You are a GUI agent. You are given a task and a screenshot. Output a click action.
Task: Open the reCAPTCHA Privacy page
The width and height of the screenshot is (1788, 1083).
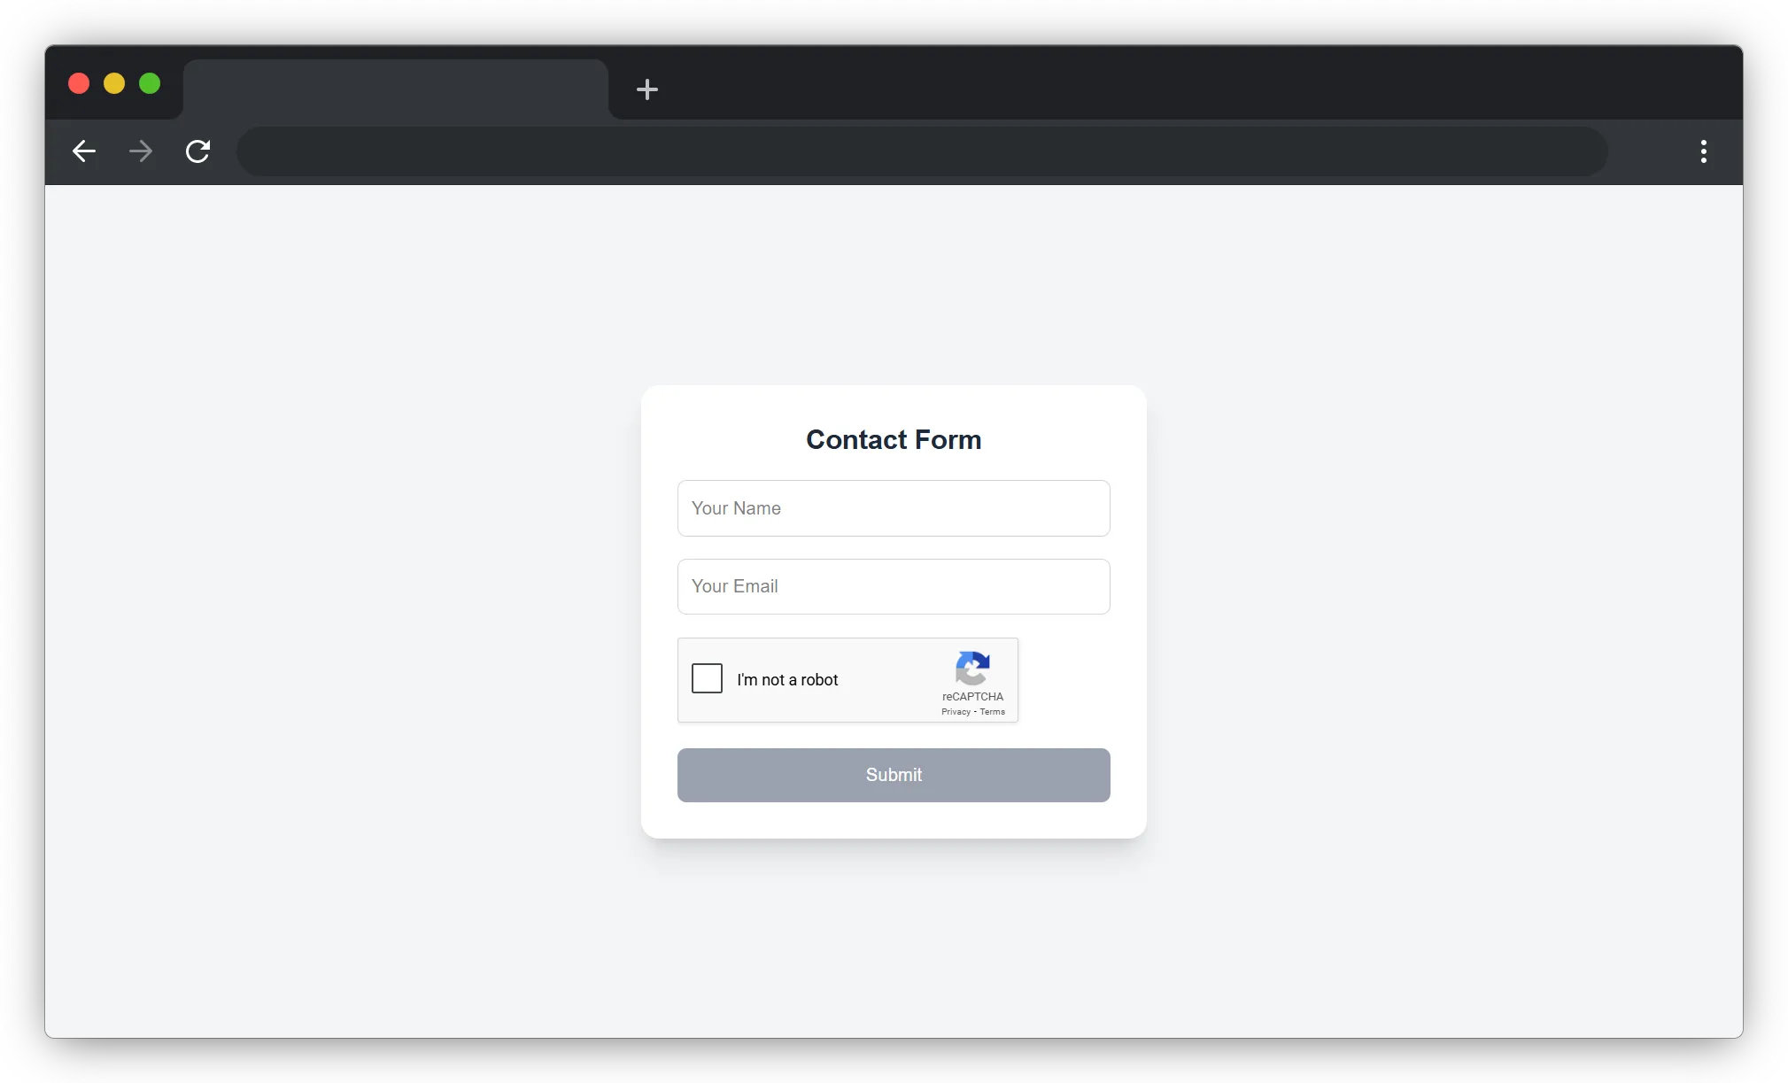pyautogui.click(x=955, y=711)
